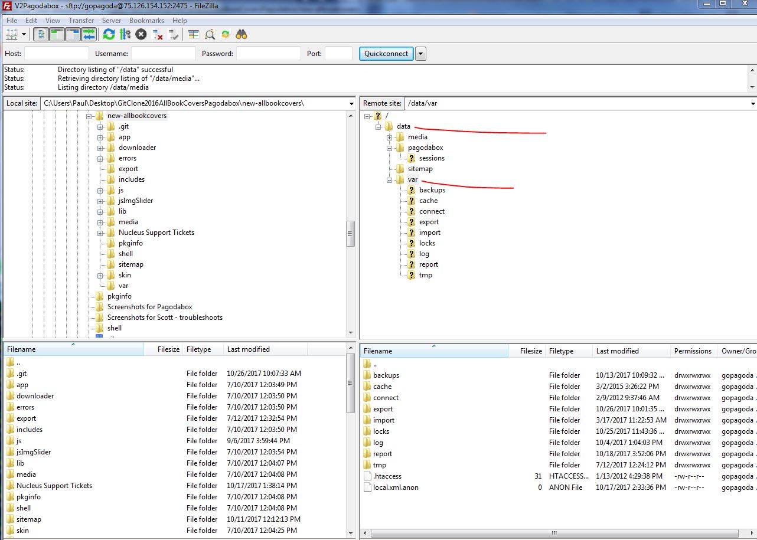Select the remote sitemap tree folder
The width and height of the screenshot is (757, 540).
click(x=420, y=169)
